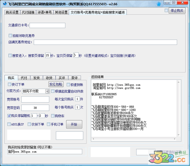Check 根据起批量自动件数 option
Screen dimensions: 190x166
[x=53, y=91]
